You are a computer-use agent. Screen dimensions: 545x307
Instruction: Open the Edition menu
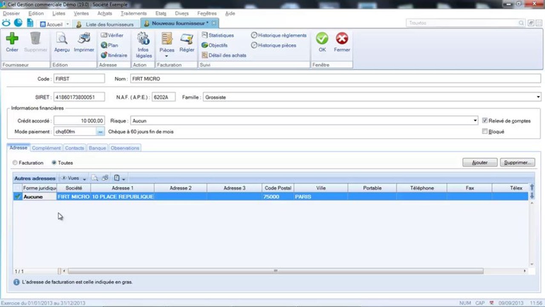36,13
